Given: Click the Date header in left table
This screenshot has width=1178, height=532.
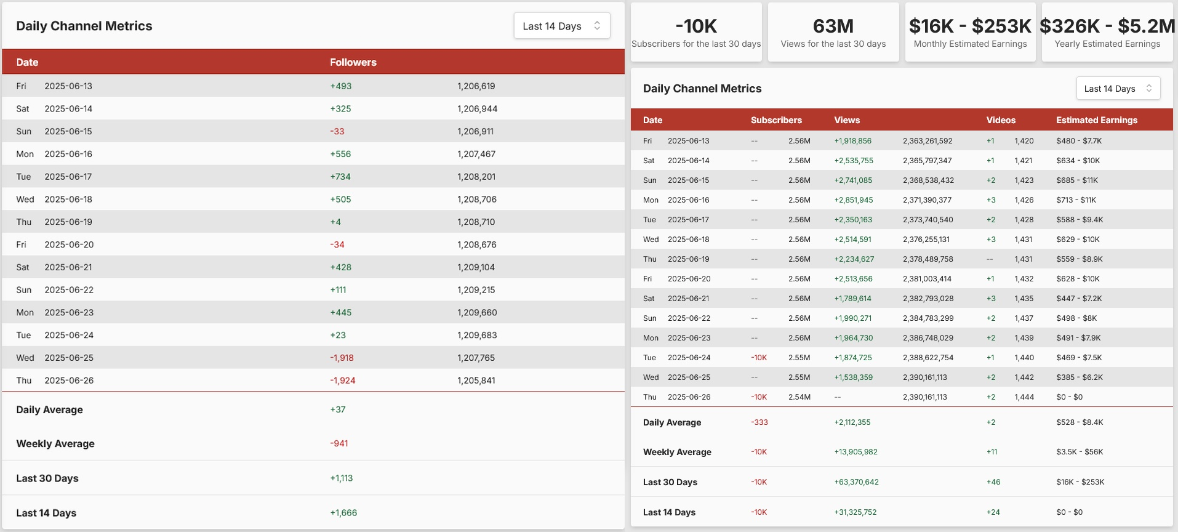Looking at the screenshot, I should (27, 62).
